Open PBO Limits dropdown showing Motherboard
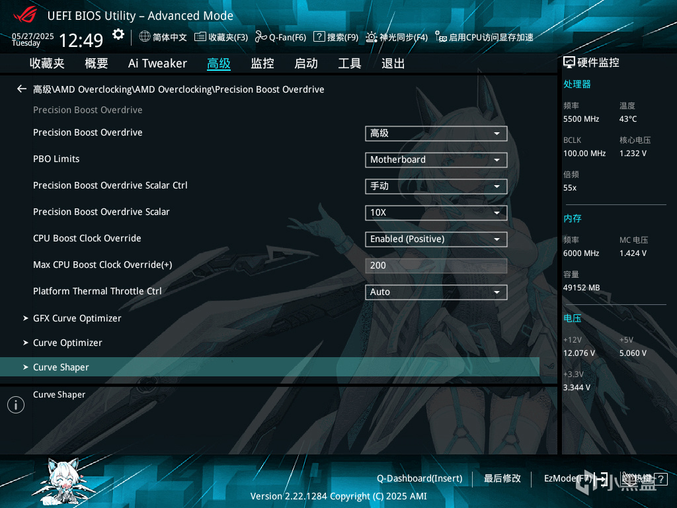The height and width of the screenshot is (508, 677). (x=436, y=160)
